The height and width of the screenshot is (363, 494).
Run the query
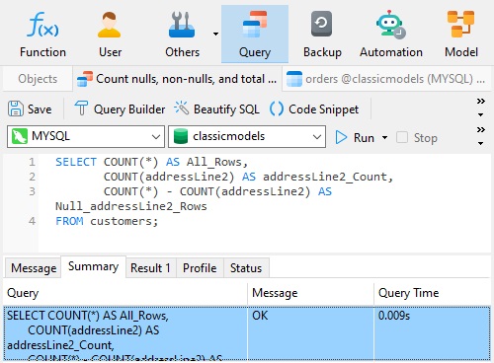(355, 137)
